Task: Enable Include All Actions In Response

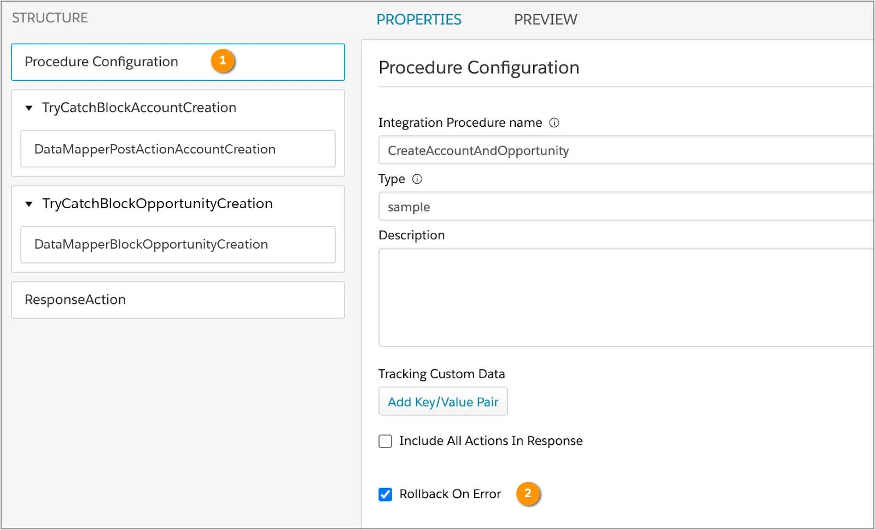Action: (x=385, y=441)
